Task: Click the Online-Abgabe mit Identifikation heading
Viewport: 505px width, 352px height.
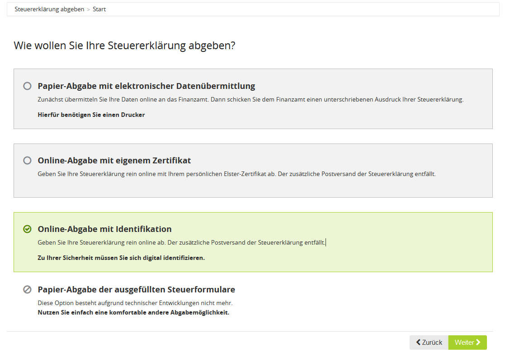Action: pyautogui.click(x=104, y=229)
